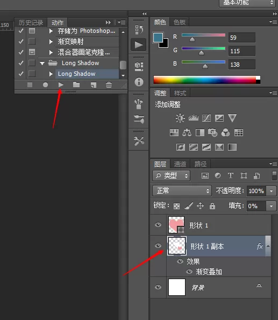Open the Brush settings dock icon
The height and width of the screenshot is (320, 278).
[x=139, y=119]
